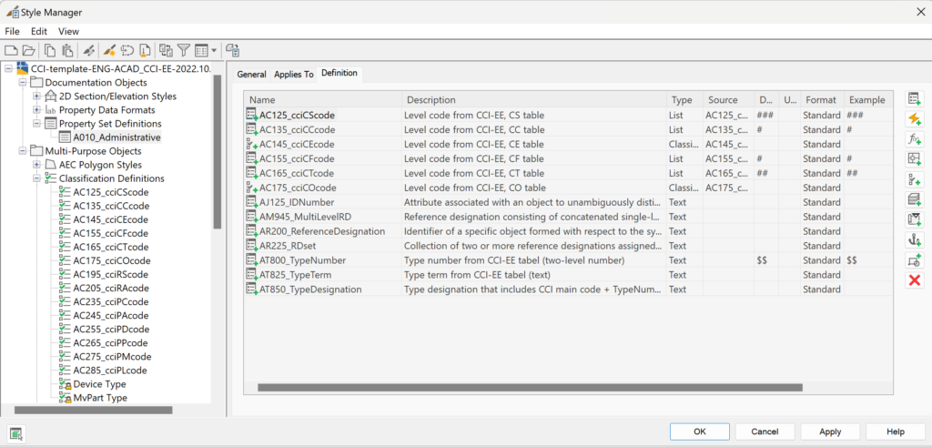The image size is (932, 447).
Task: Click the Description column header
Action: point(534,100)
